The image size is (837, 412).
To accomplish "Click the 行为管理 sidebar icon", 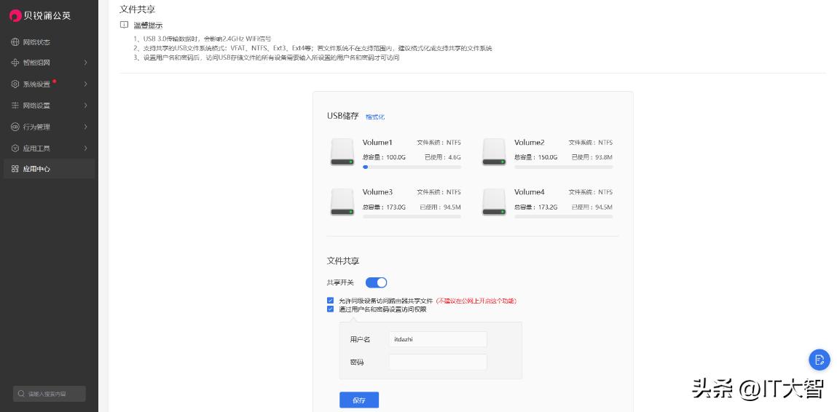I will pos(15,127).
